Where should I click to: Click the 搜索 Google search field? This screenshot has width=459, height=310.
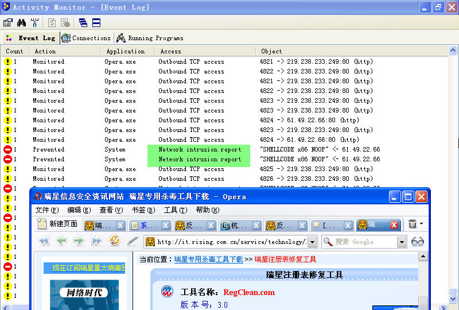364,242
